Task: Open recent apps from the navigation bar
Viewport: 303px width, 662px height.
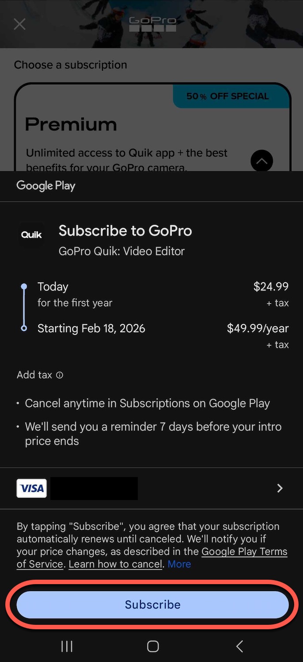Action: (67, 647)
